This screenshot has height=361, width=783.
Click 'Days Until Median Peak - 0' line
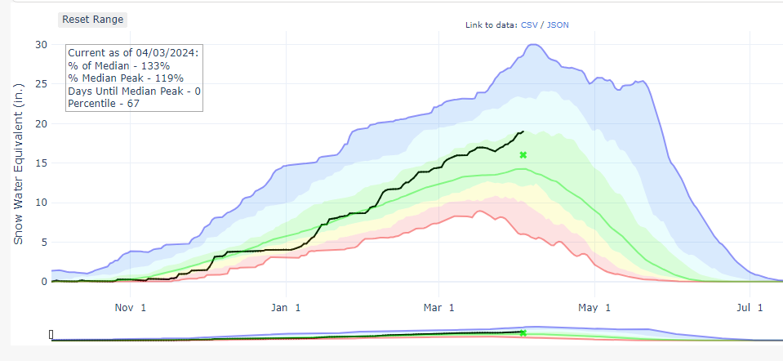(134, 91)
